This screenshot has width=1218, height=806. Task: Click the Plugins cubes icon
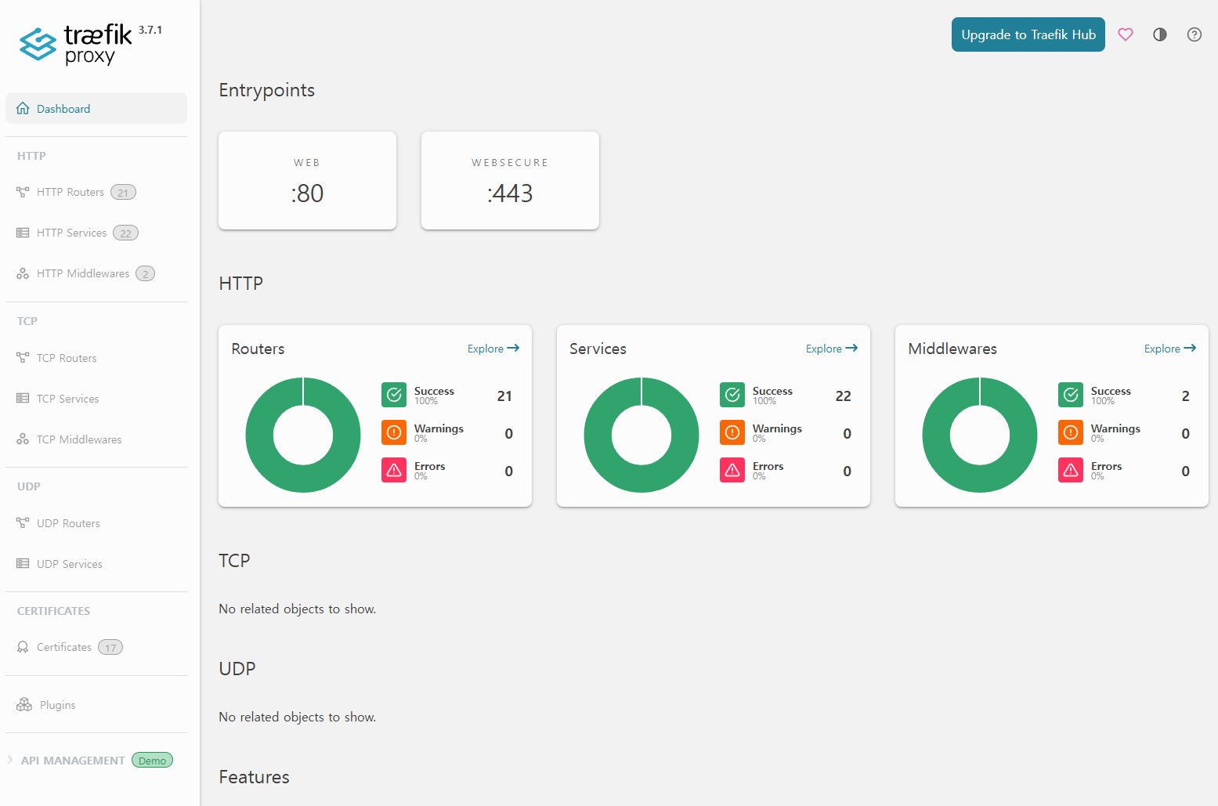[24, 705]
